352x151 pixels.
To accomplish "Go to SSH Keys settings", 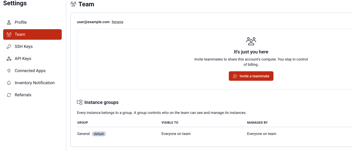I will click(x=32, y=47).
